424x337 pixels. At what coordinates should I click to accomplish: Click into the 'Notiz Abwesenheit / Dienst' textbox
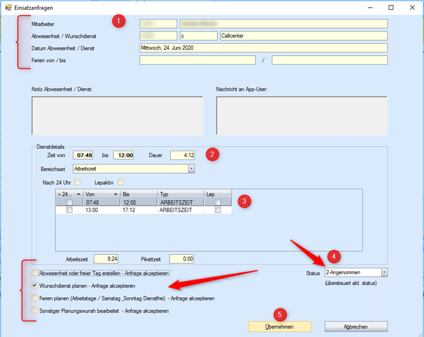point(117,115)
